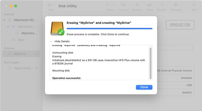The width and height of the screenshot is (202, 111).
Task: Click the add volume plus icon
Action: (x=107, y=5)
